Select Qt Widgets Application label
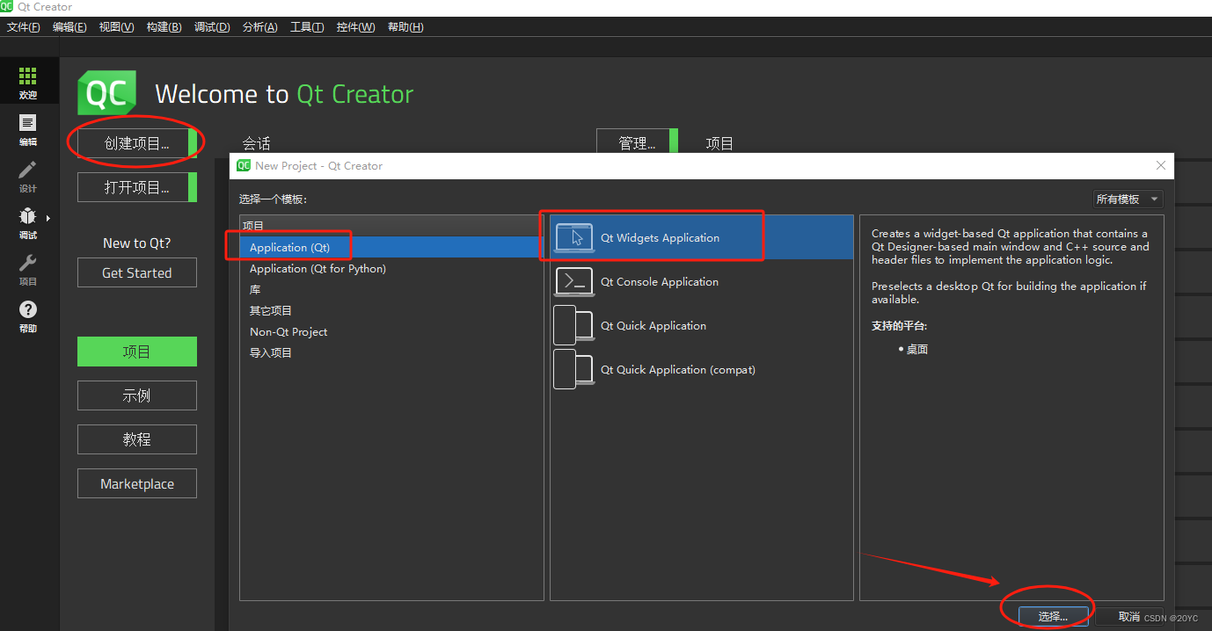The width and height of the screenshot is (1212, 631). click(x=660, y=238)
